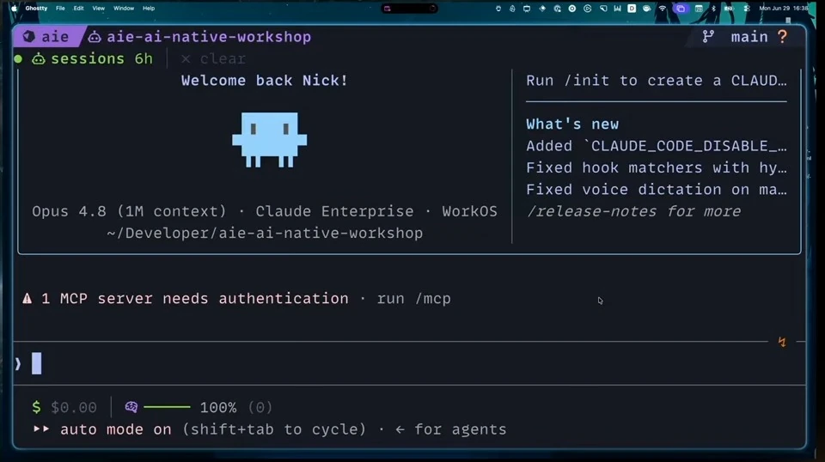Click the WorkOS text
825x462 pixels.
tap(469, 211)
